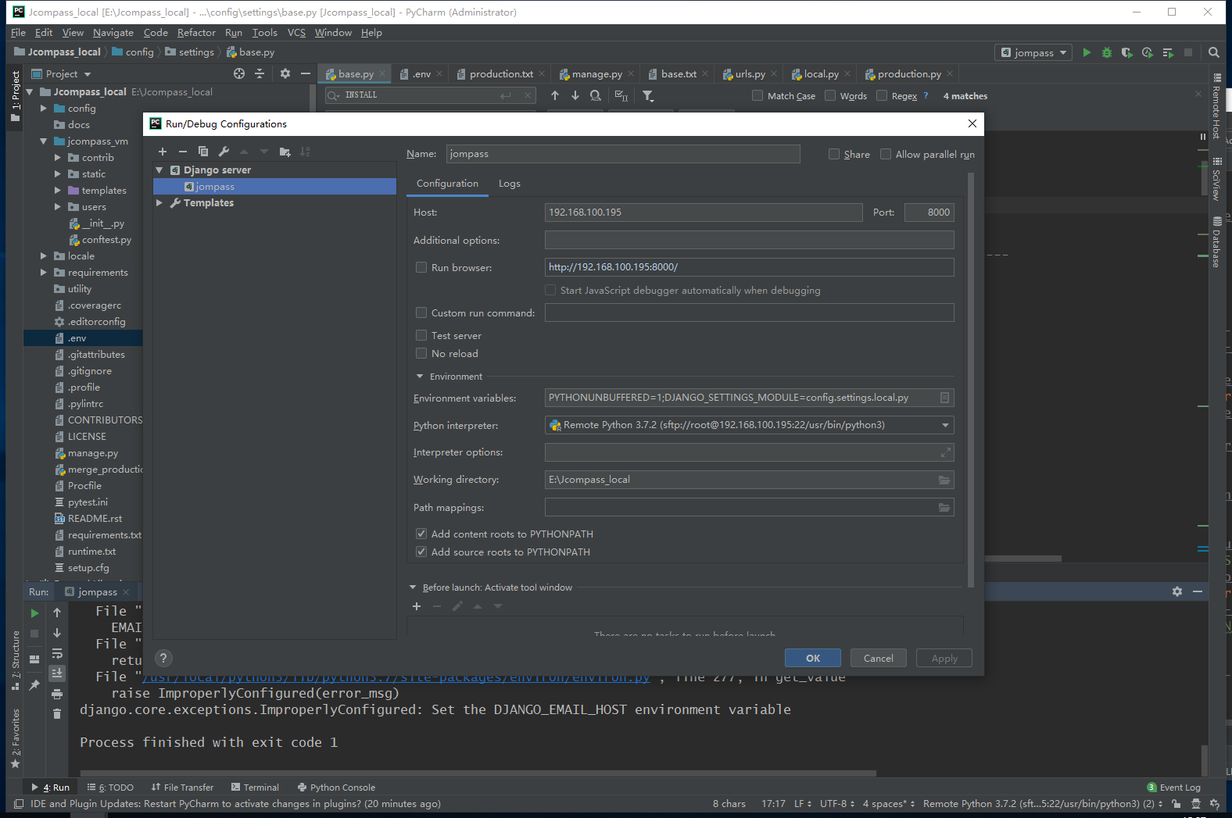This screenshot has height=818, width=1232.
Task: Click environ.py traceback link
Action: click(x=396, y=678)
